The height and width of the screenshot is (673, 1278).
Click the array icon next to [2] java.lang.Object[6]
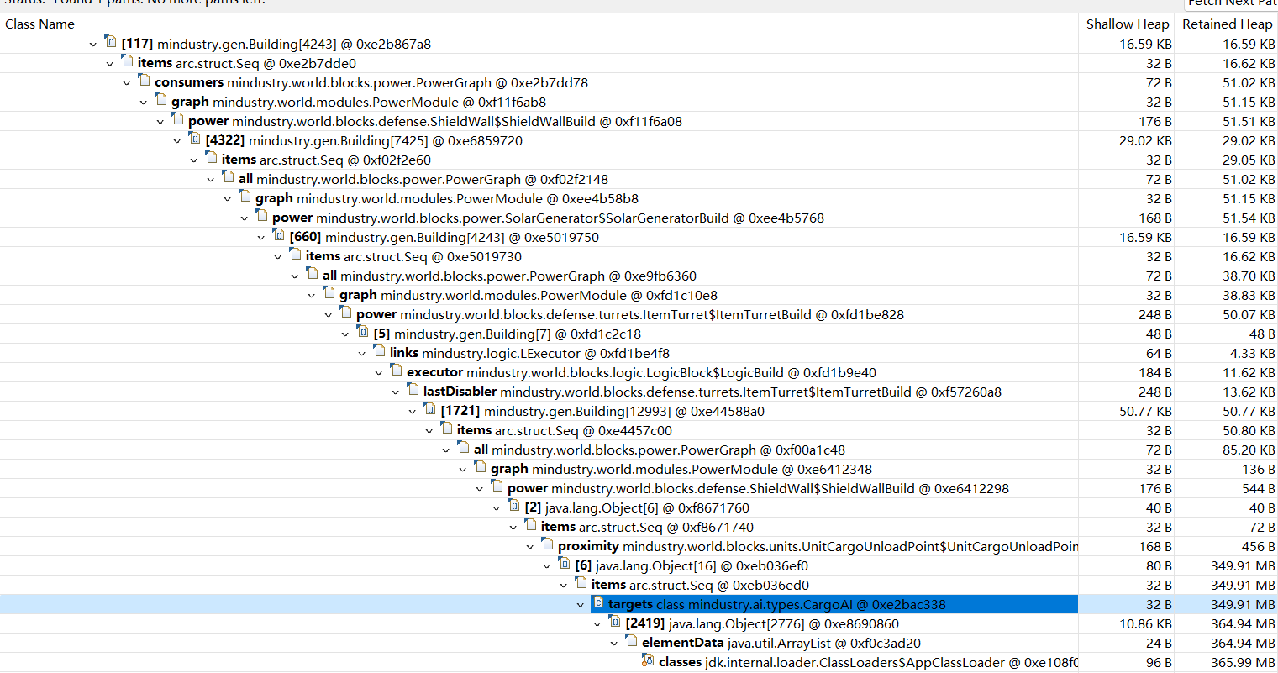click(513, 507)
